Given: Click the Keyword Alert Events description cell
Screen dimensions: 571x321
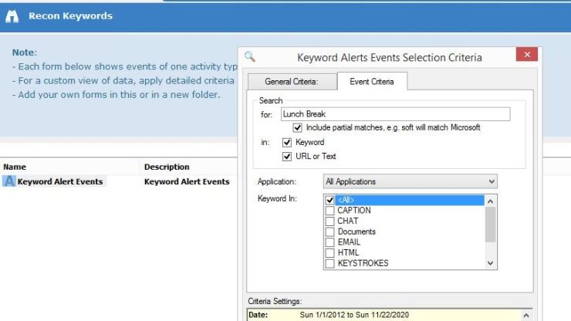Looking at the screenshot, I should pos(187,181).
